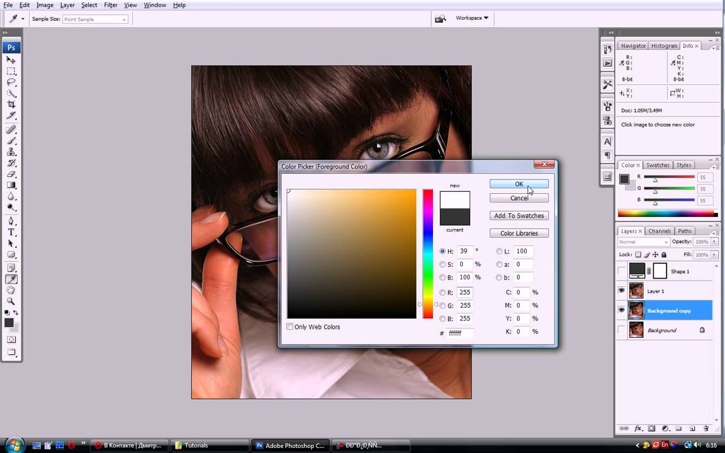Viewport: 725px width, 453px height.
Task: Enable Only Web Colors checkbox
Action: pyautogui.click(x=290, y=327)
